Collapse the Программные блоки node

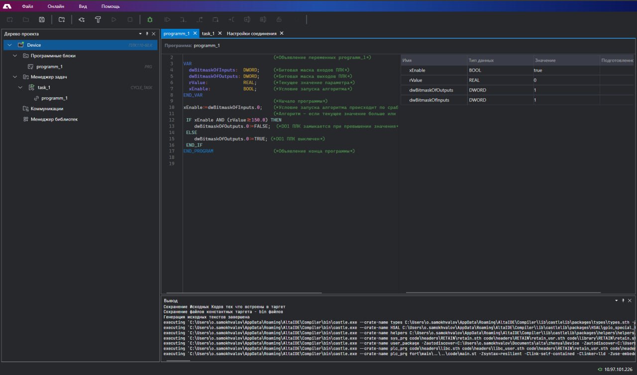pyautogui.click(x=15, y=56)
